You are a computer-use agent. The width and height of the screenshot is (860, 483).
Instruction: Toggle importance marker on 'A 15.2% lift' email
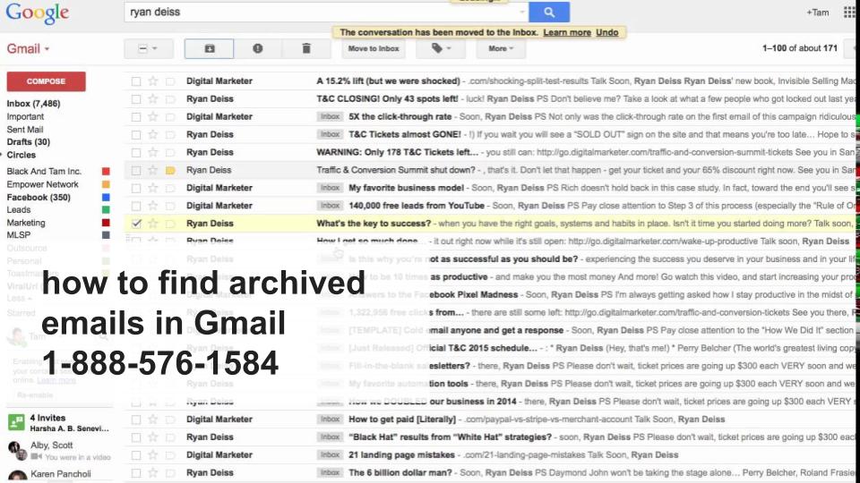pyautogui.click(x=170, y=81)
